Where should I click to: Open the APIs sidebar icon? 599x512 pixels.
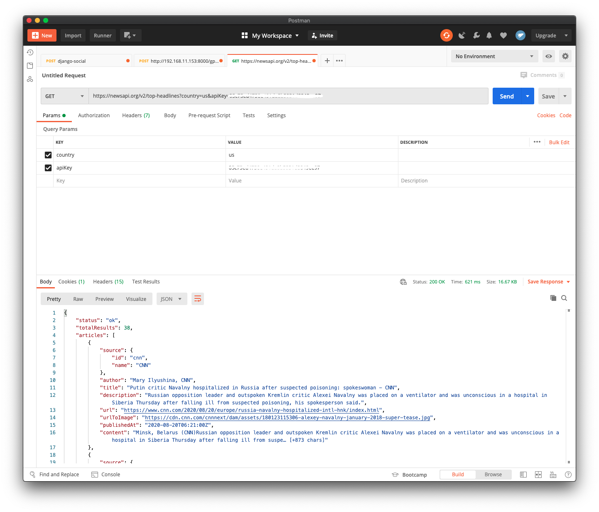(30, 79)
